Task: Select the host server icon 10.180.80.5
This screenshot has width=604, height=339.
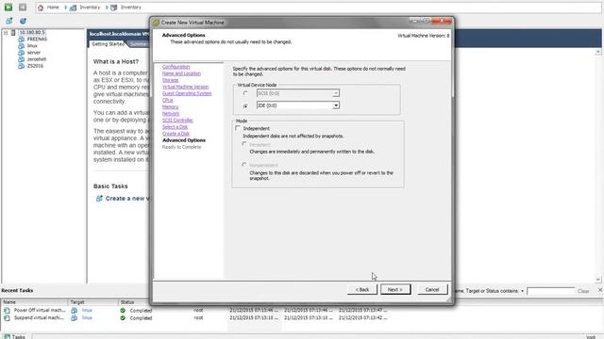Action: pyautogui.click(x=13, y=33)
